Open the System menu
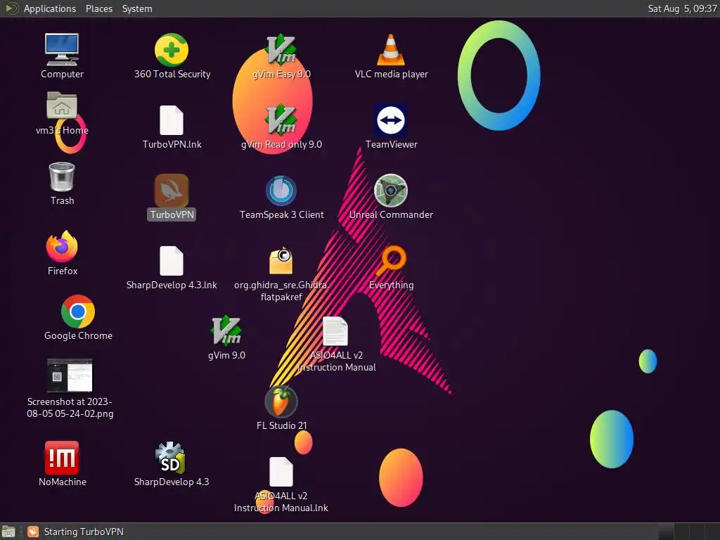Viewport: 720px width, 540px height. (x=137, y=8)
